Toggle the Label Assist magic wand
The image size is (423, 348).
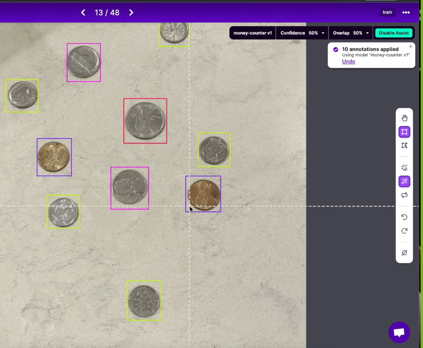pyautogui.click(x=404, y=181)
